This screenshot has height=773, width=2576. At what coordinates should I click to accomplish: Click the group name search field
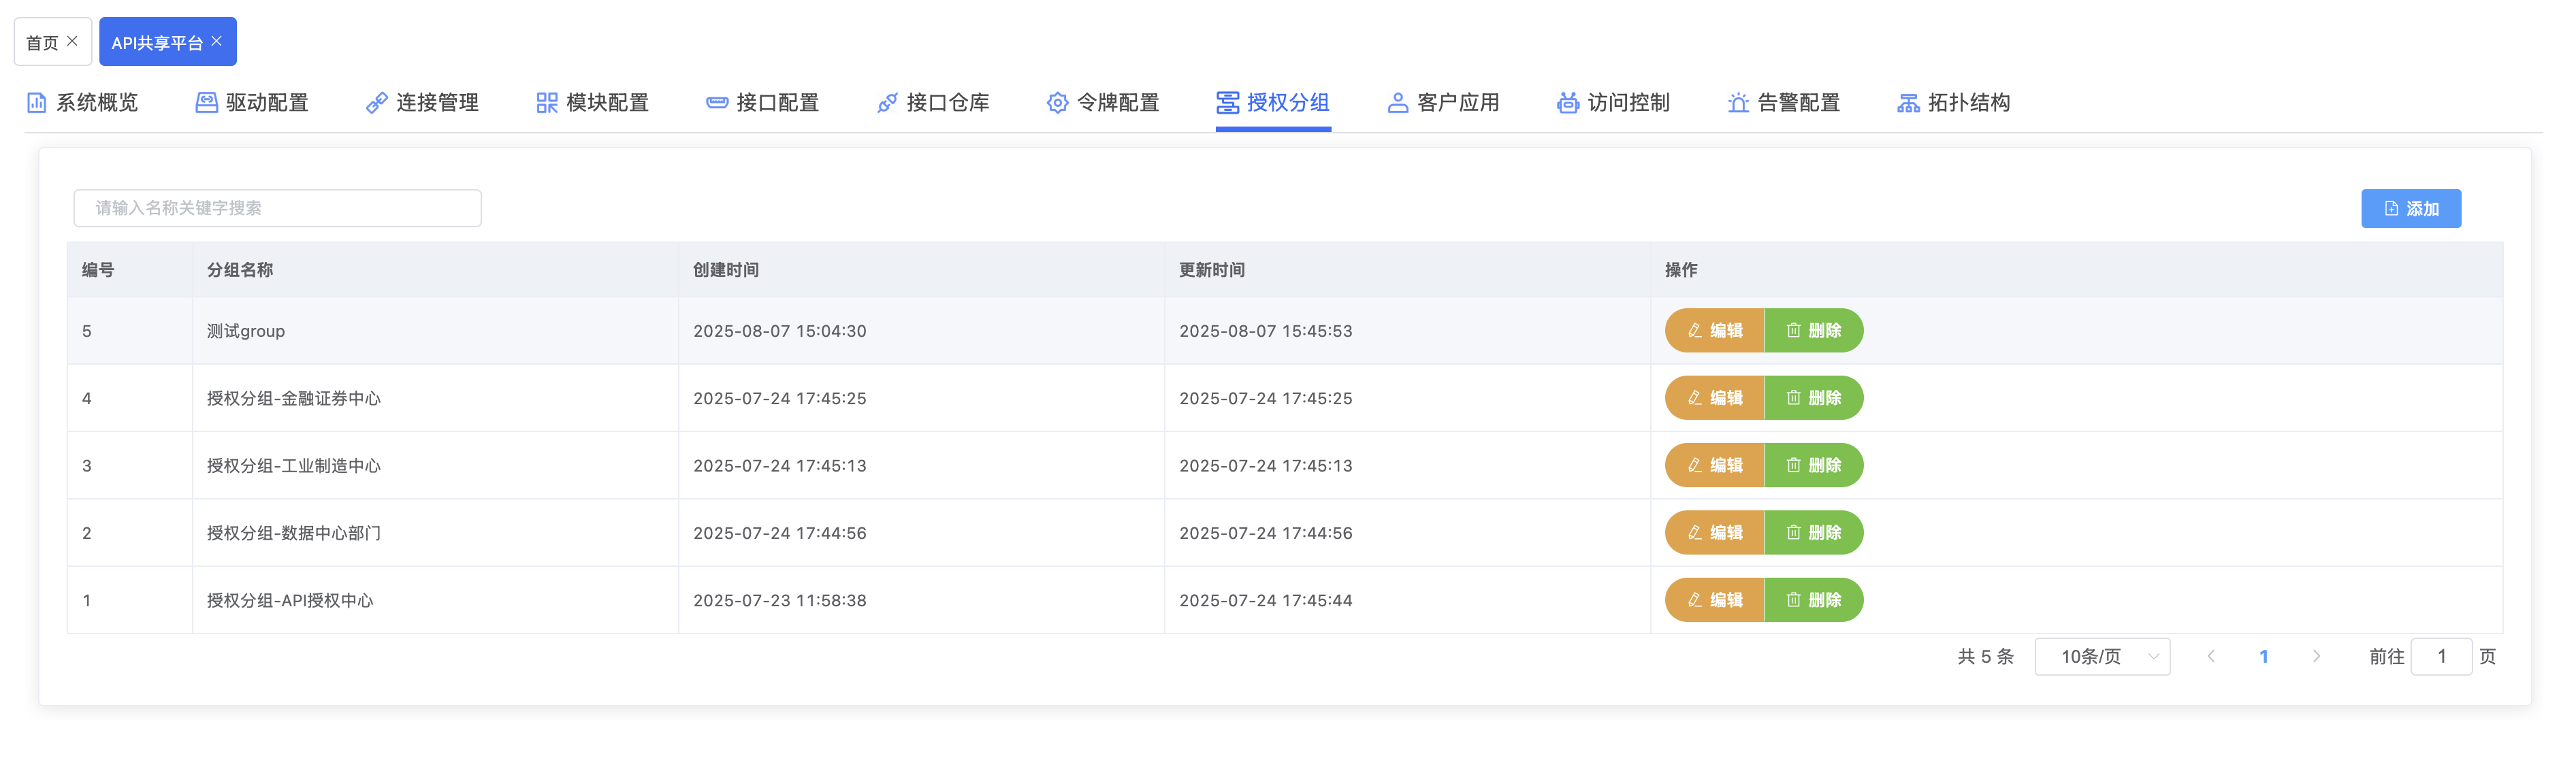click(277, 208)
